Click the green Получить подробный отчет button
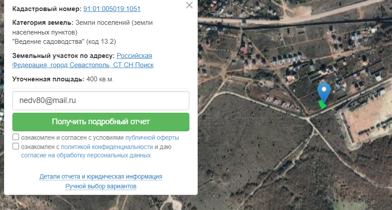The height and width of the screenshot is (210, 392). click(x=101, y=122)
